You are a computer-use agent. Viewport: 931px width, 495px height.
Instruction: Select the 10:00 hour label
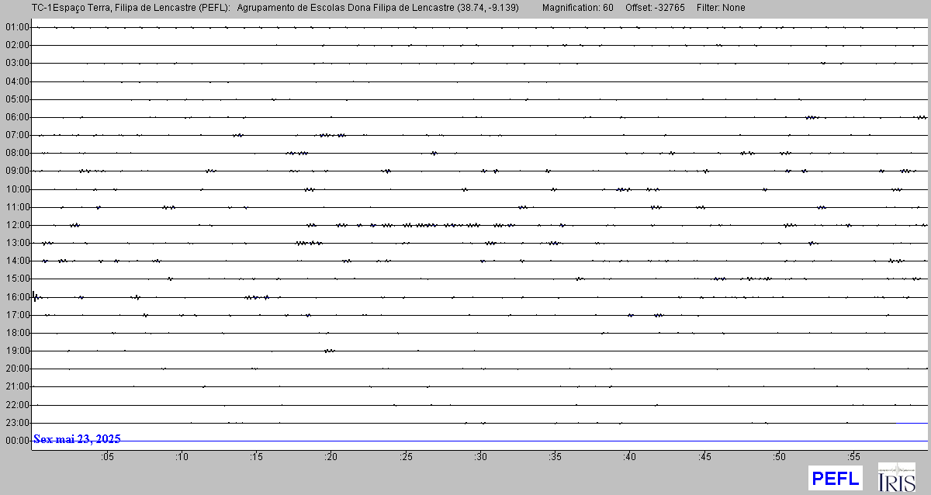17,189
